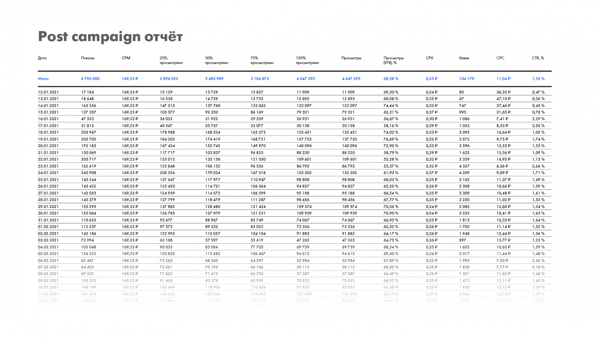Click the 'Показы' column header

coord(88,58)
